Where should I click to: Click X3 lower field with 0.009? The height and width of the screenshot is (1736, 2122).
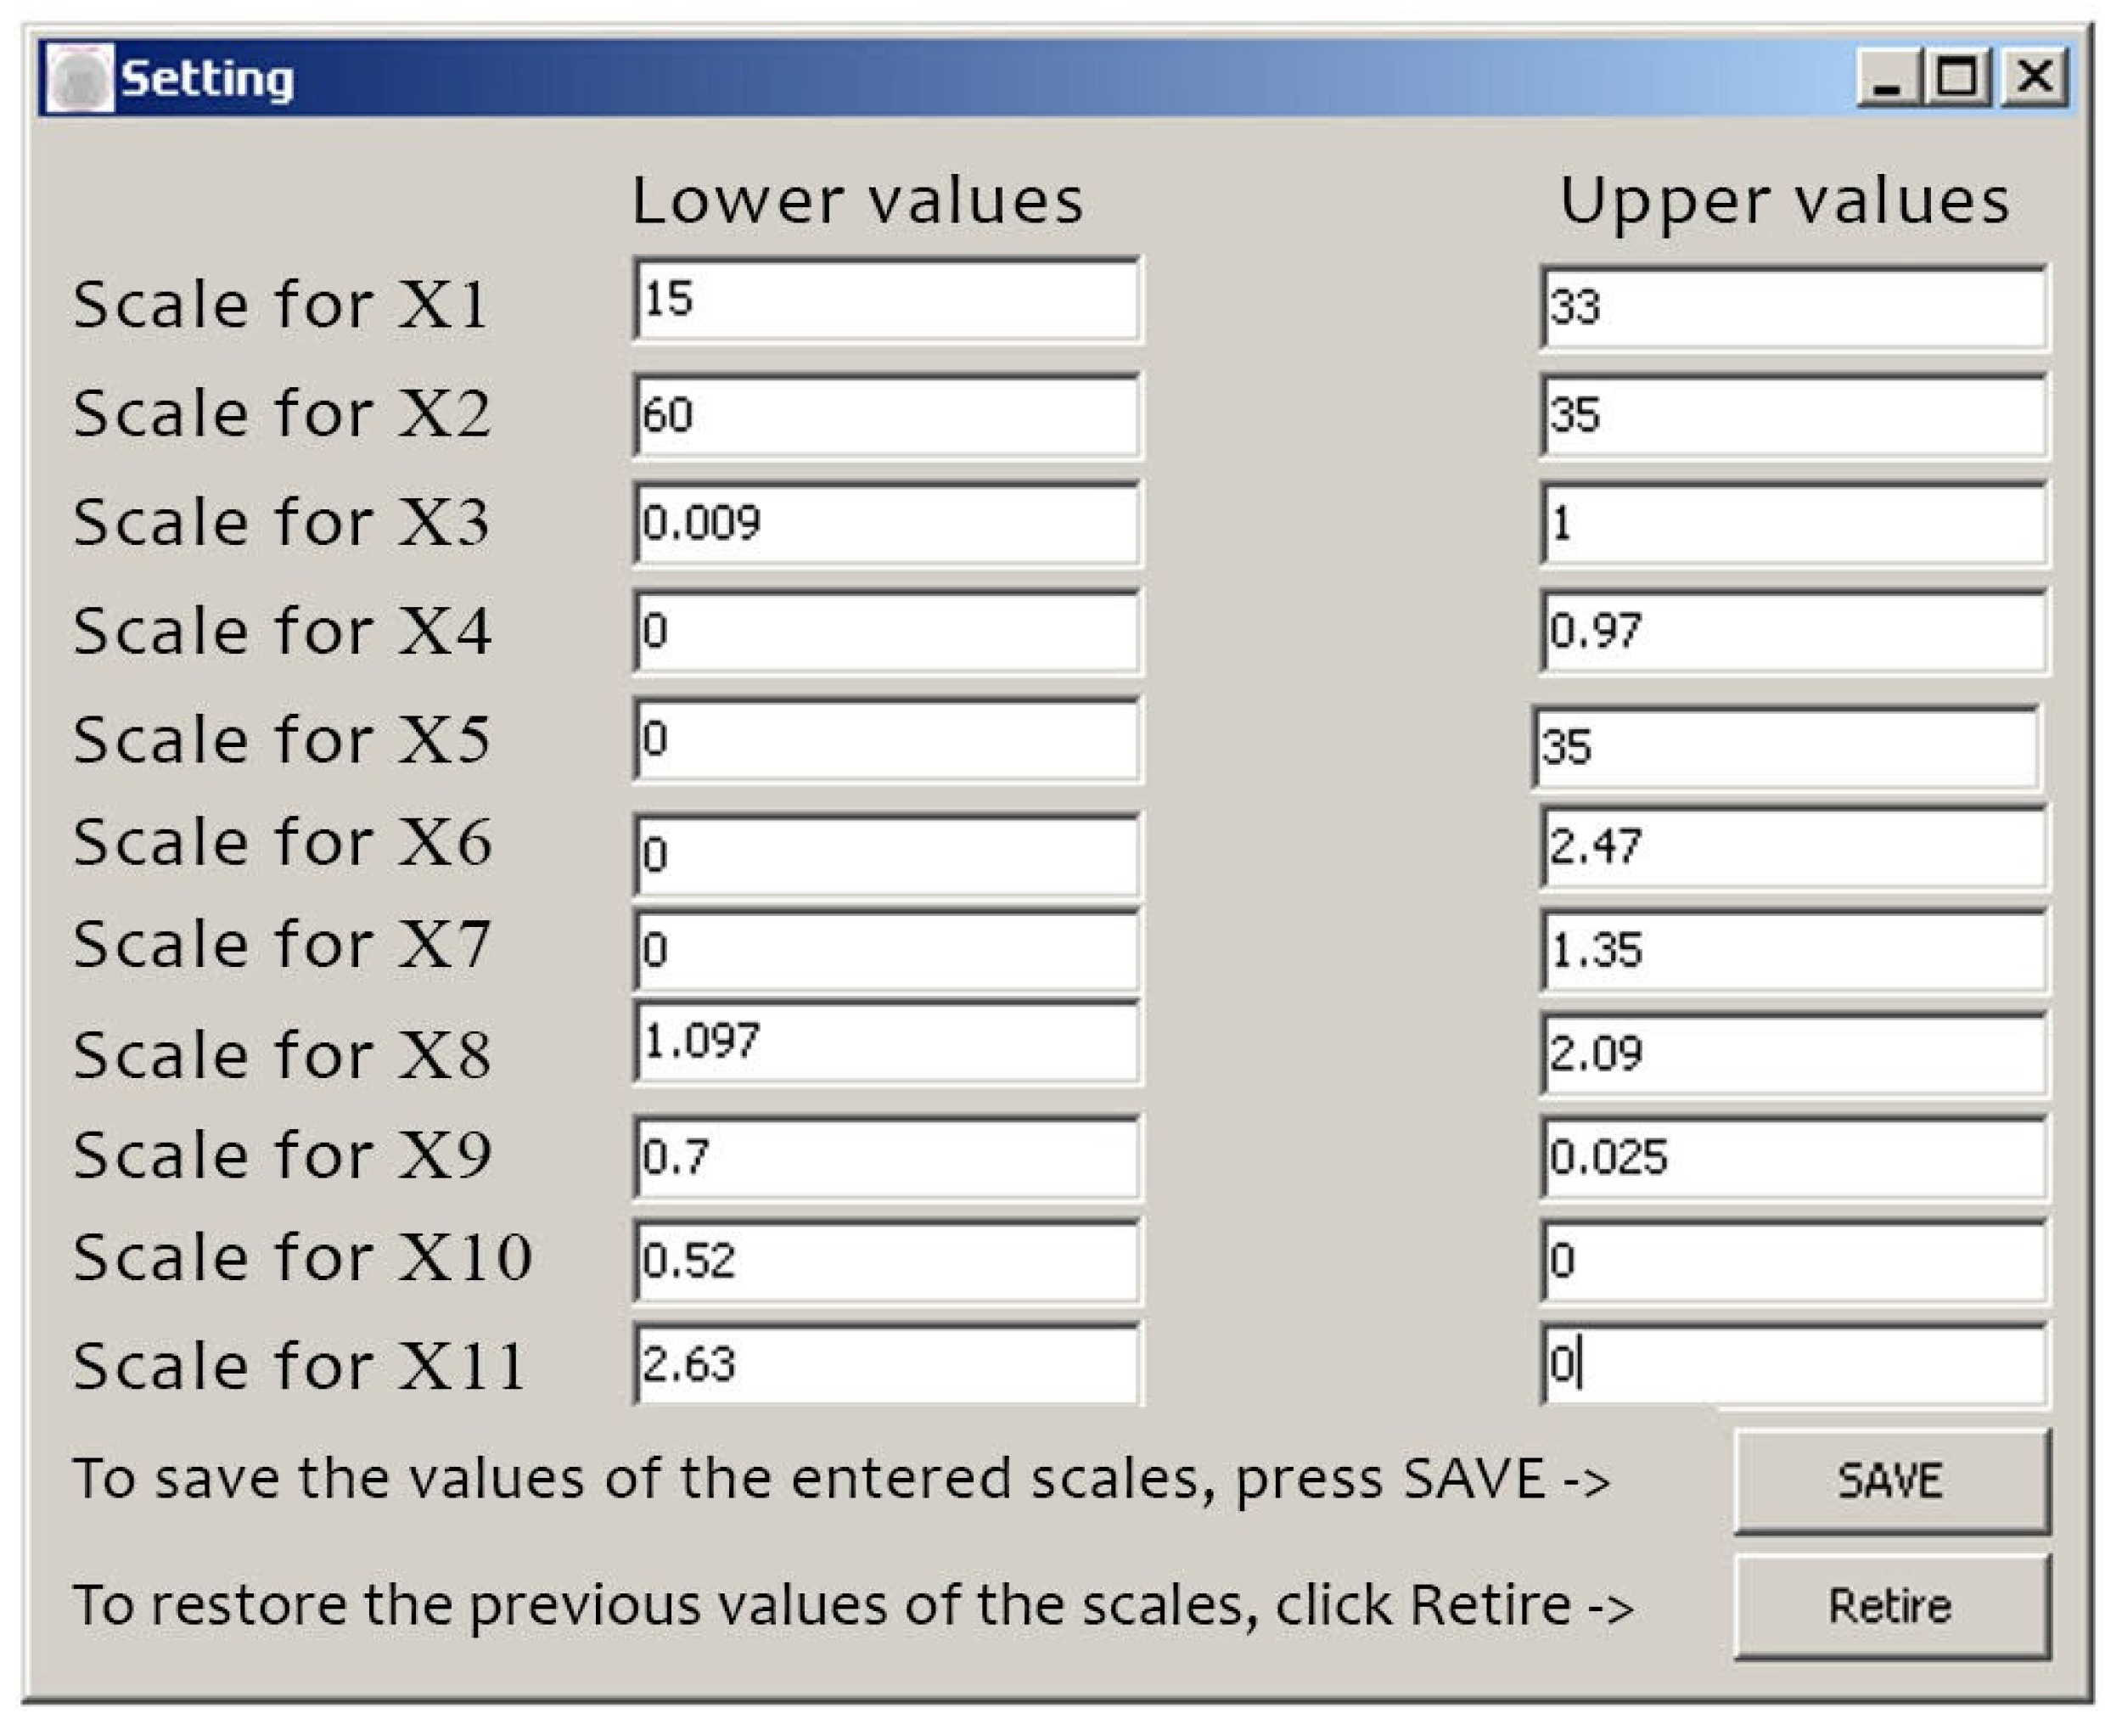pos(887,523)
